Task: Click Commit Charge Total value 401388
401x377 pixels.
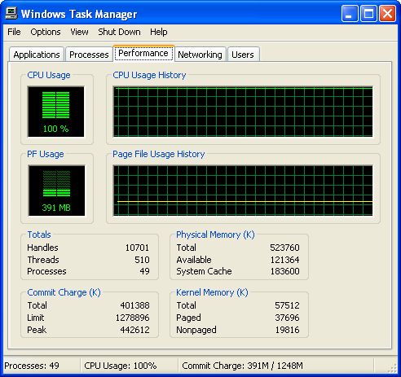Action: click(x=134, y=305)
